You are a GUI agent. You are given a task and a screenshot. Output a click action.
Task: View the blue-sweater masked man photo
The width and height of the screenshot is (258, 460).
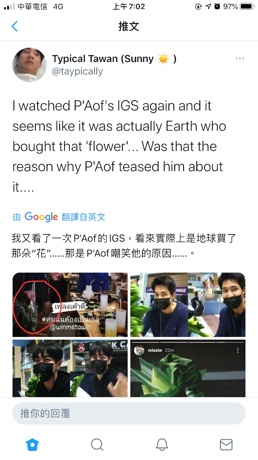pos(188,305)
